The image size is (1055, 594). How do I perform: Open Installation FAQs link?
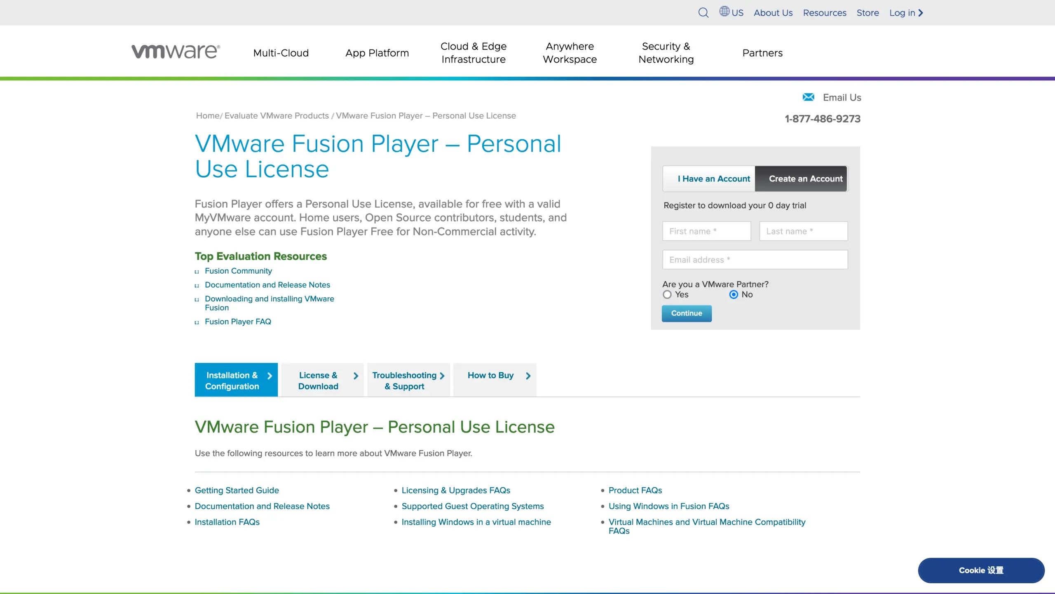[x=227, y=522]
